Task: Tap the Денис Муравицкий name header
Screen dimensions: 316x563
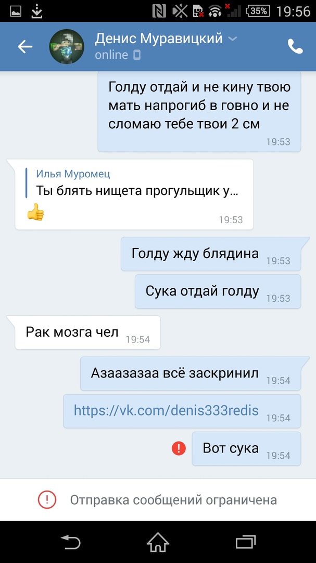Action: click(x=159, y=39)
